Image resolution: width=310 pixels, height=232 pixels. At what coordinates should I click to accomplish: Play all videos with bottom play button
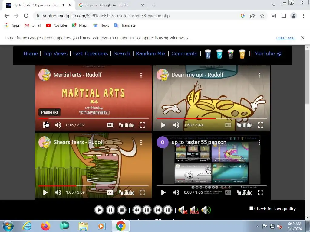pos(99,210)
